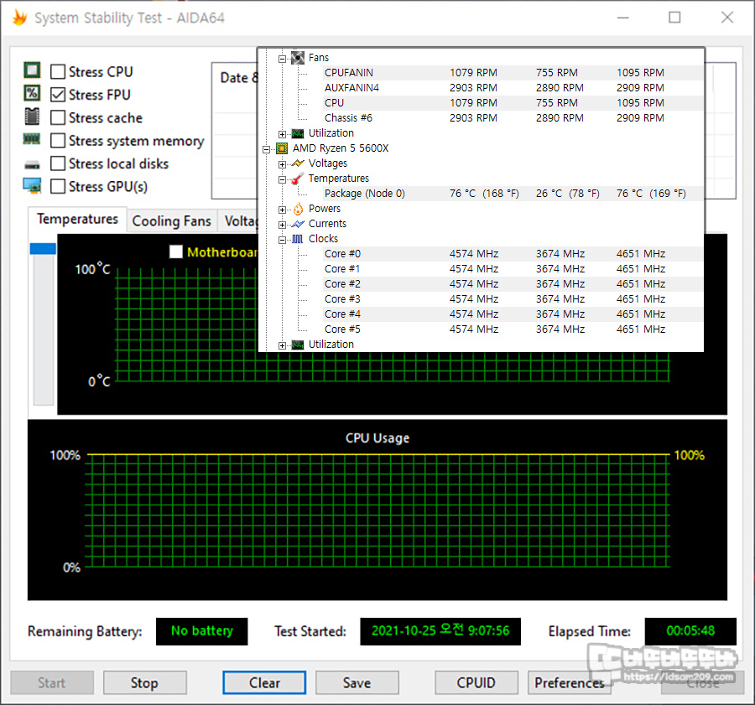This screenshot has height=705, width=755.
Task: Open the Cooling Fans tab
Action: click(172, 221)
